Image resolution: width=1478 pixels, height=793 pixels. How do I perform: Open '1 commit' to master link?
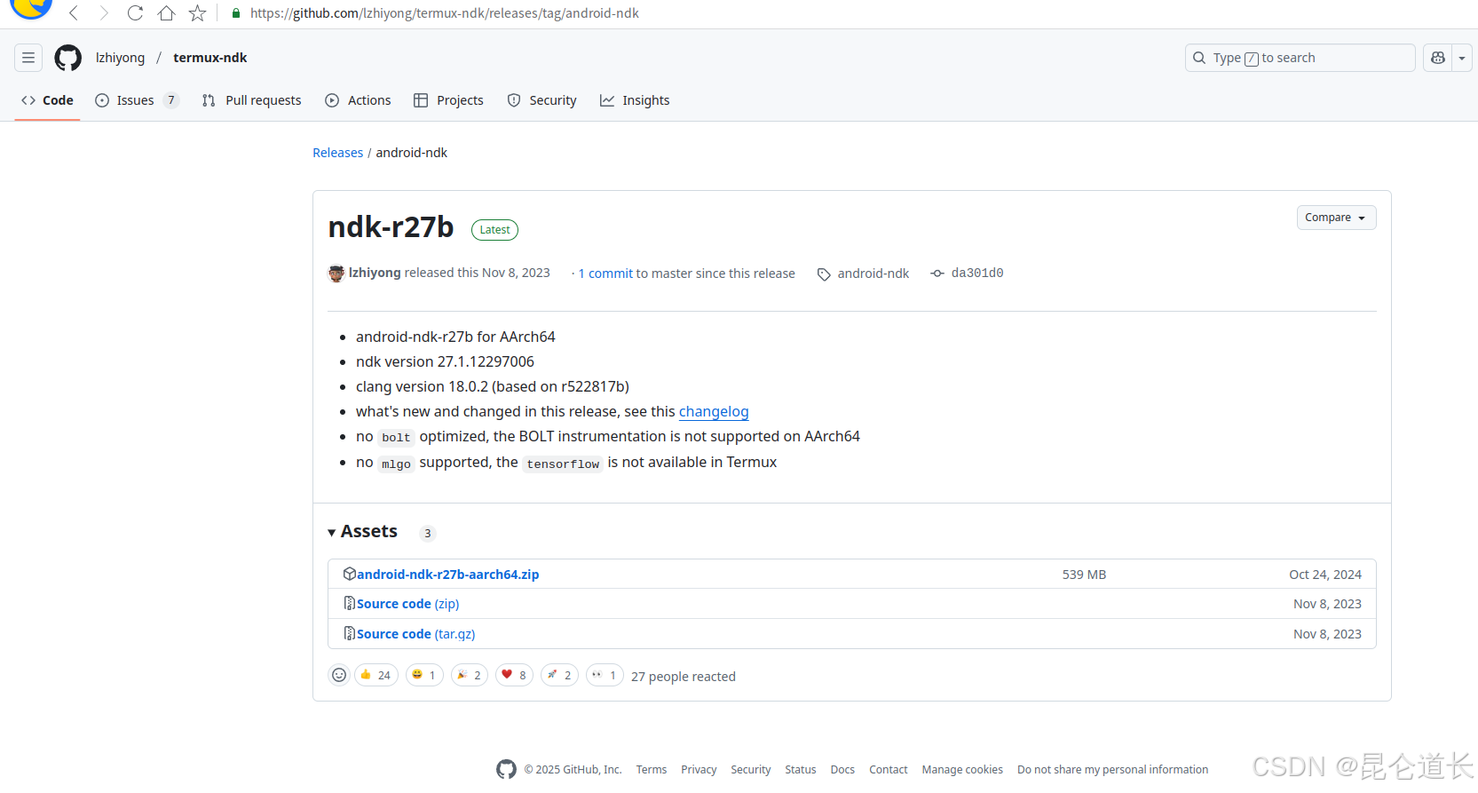click(x=605, y=274)
